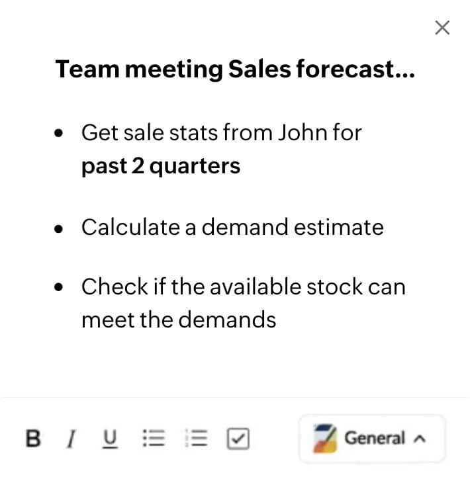
Task: Click the bold 'past 2 quarters' text
Action: [161, 165]
